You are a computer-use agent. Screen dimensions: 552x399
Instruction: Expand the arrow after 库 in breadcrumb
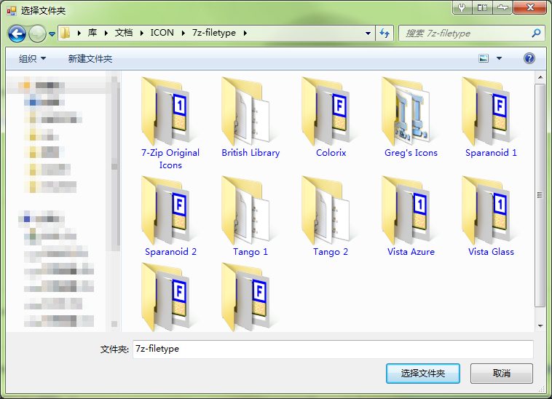click(106, 33)
